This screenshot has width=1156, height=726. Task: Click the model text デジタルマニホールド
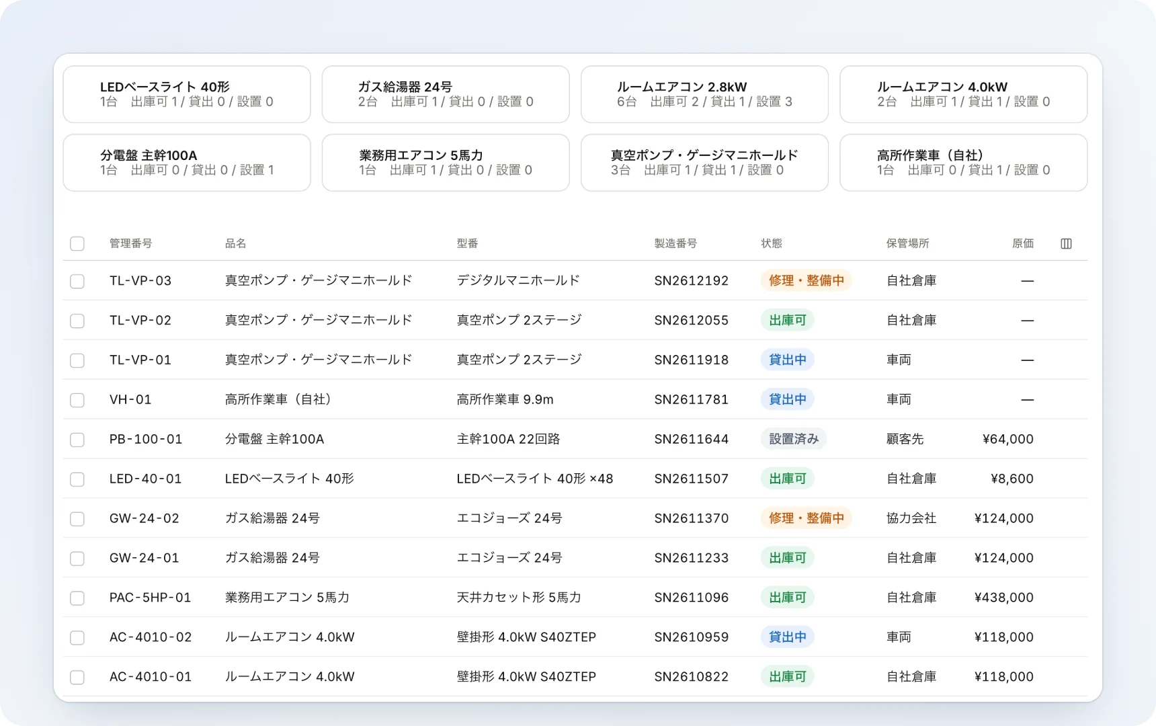[x=518, y=280]
